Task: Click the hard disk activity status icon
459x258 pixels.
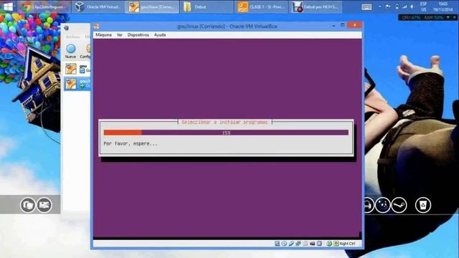Action: 277,244
